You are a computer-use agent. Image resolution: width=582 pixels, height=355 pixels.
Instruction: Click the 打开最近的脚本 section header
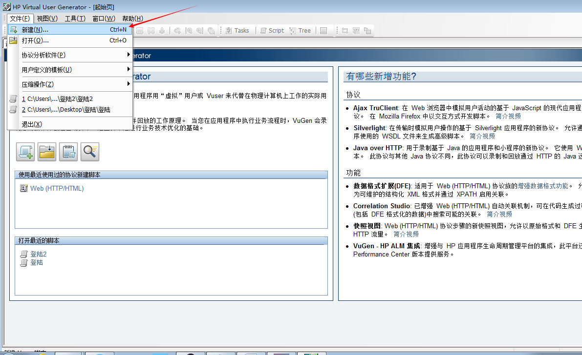[x=171, y=240]
